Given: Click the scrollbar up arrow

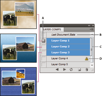Looking at the screenshot, I should pos(92,34).
